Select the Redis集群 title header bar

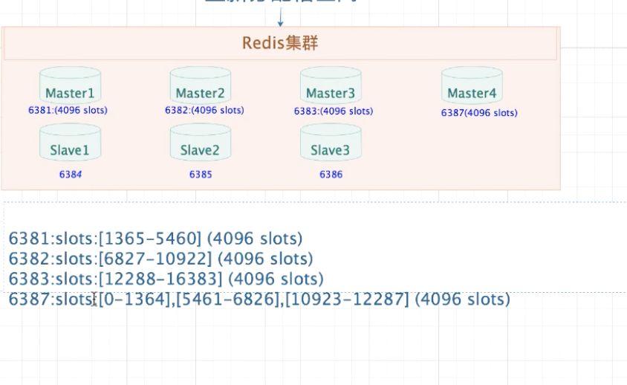[x=280, y=43]
